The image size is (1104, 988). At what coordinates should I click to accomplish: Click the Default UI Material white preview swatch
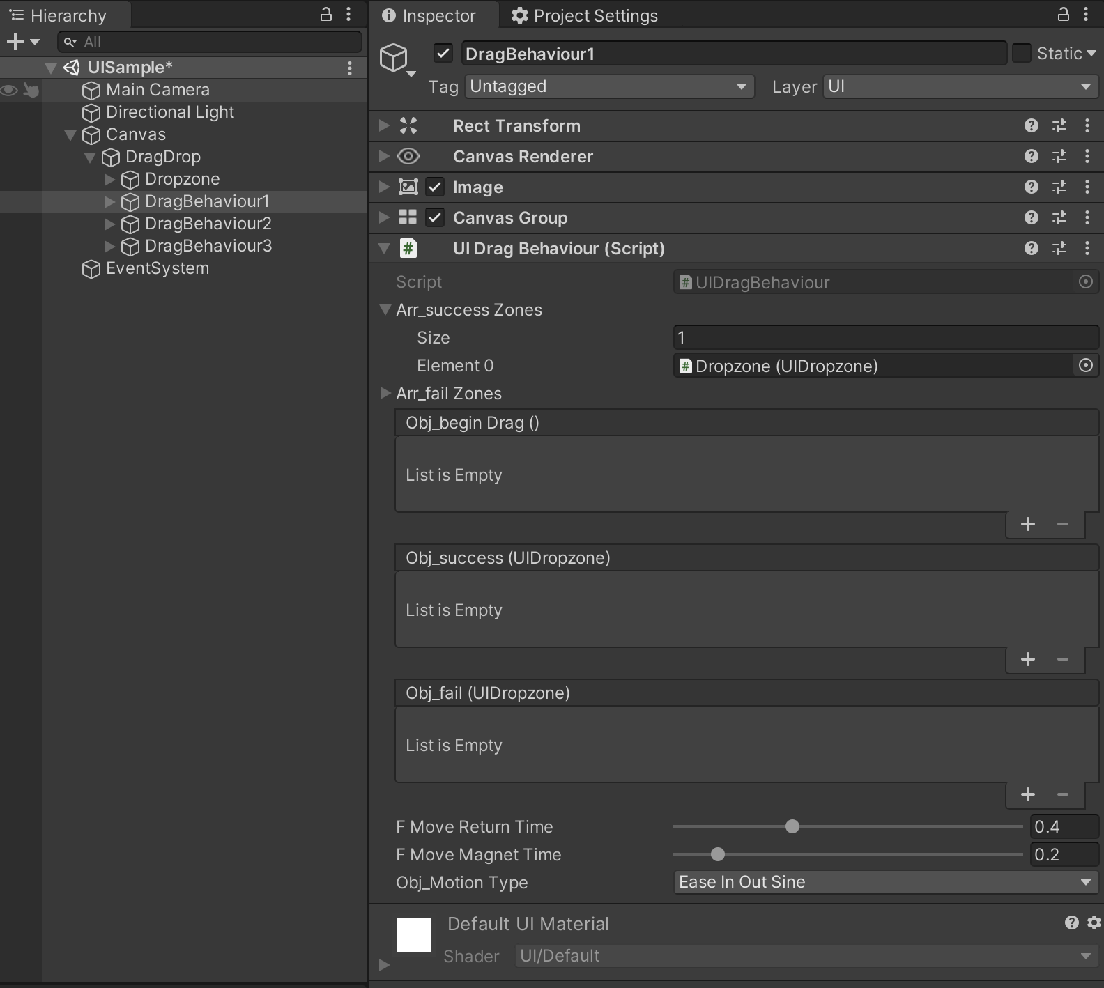click(414, 934)
